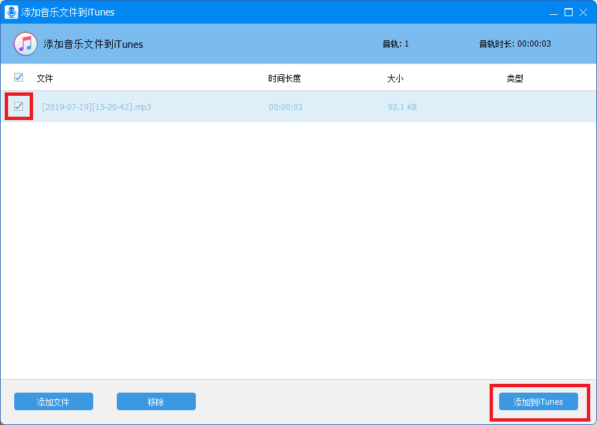Click the 添加到iTunes button

pos(538,401)
